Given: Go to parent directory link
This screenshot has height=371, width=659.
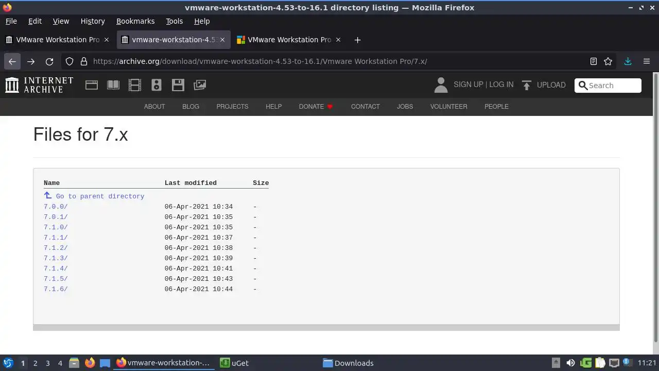Looking at the screenshot, I should 94,196.
